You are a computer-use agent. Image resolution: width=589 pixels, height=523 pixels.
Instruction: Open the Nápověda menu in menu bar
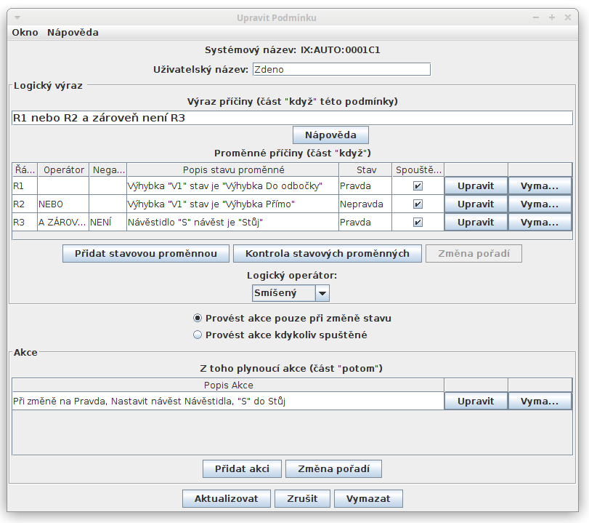click(x=73, y=33)
